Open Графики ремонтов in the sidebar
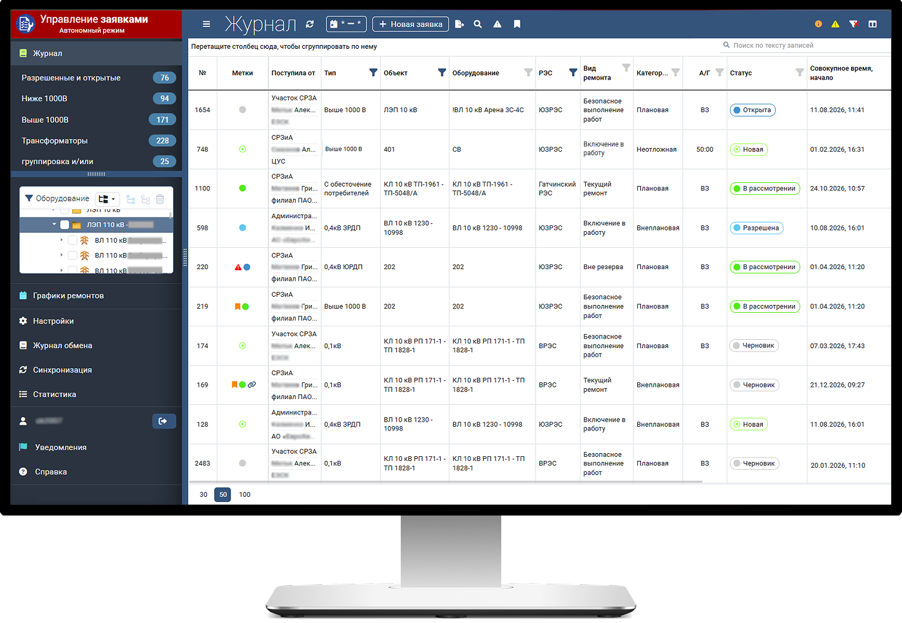902x623 pixels. click(x=68, y=296)
